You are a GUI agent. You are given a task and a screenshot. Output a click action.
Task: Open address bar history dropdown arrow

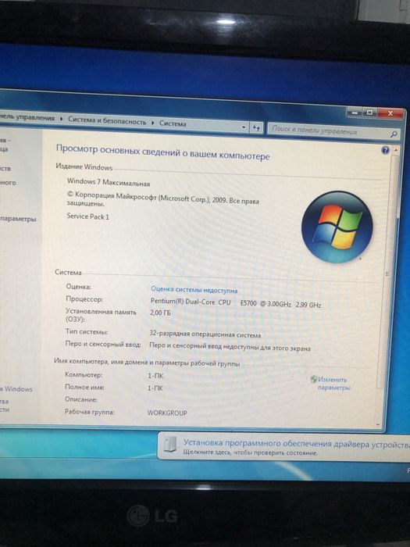click(244, 127)
